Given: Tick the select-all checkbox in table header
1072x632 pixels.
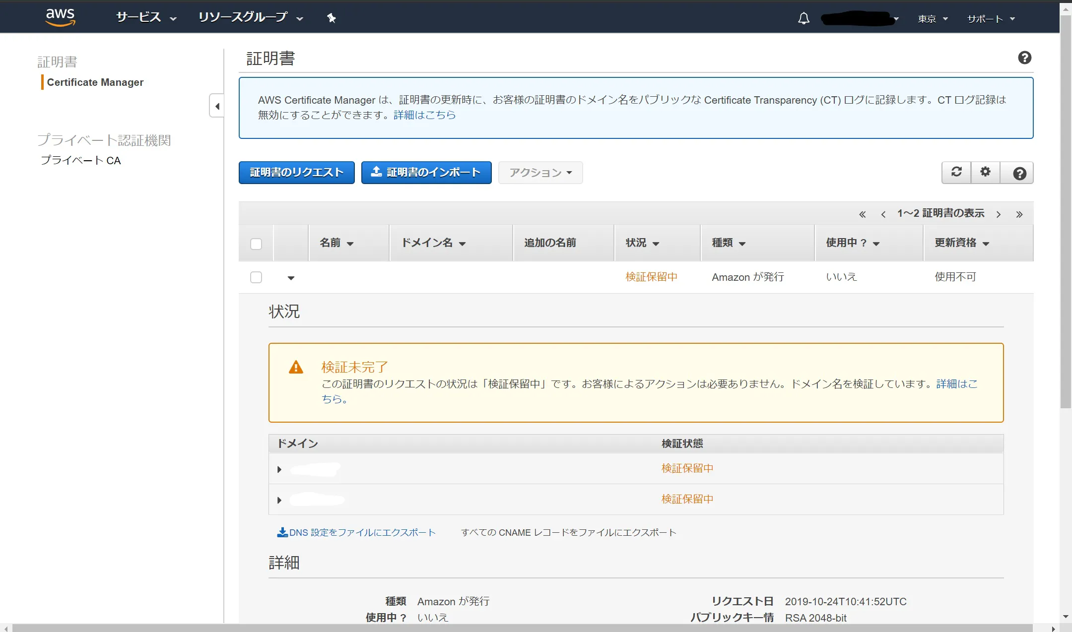Looking at the screenshot, I should tap(256, 244).
